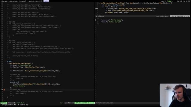Click the fn test_building_translations() line
This screenshot has width=191, height=107.
pos(20,63)
